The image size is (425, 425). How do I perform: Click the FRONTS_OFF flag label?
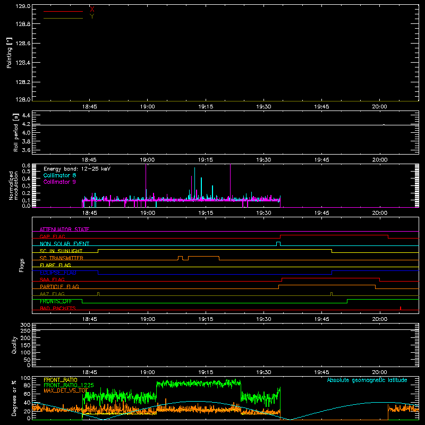click(x=56, y=301)
